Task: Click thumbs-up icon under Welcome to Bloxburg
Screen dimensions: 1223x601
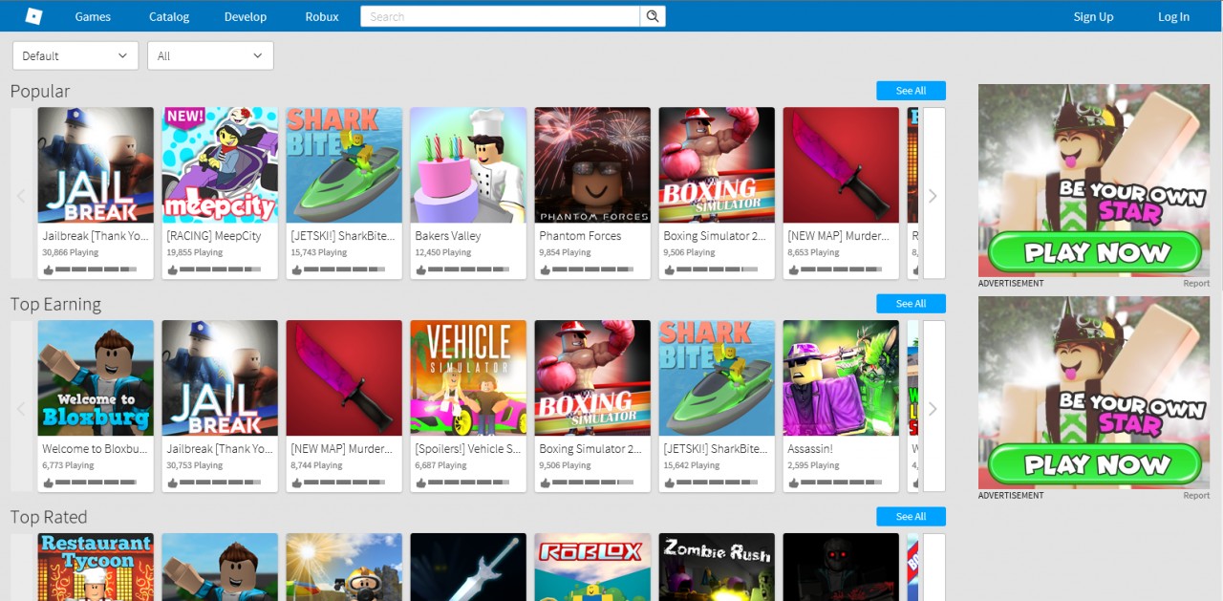Action: 49,483
